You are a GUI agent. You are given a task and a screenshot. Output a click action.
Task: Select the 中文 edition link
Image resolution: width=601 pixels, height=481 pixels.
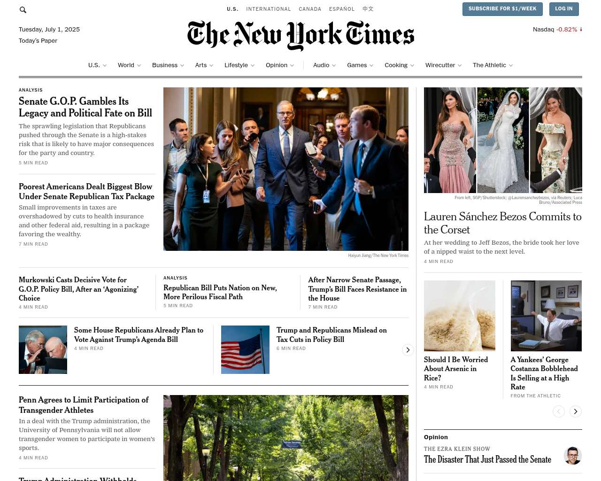[x=368, y=9]
